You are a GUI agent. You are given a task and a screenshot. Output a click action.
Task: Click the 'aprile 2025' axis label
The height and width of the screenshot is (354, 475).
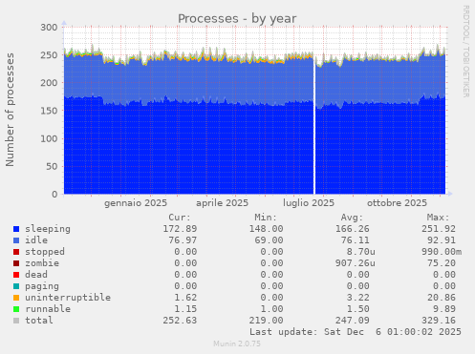click(222, 203)
